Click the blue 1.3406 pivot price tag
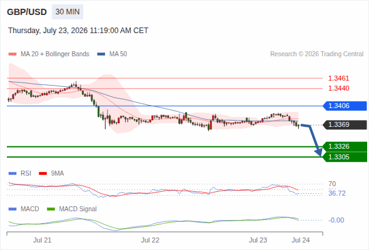This screenshot has width=369, height=250. [345, 106]
